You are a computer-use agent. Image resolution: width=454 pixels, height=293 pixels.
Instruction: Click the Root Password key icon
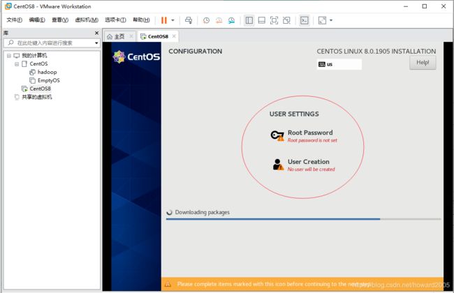tap(277, 135)
